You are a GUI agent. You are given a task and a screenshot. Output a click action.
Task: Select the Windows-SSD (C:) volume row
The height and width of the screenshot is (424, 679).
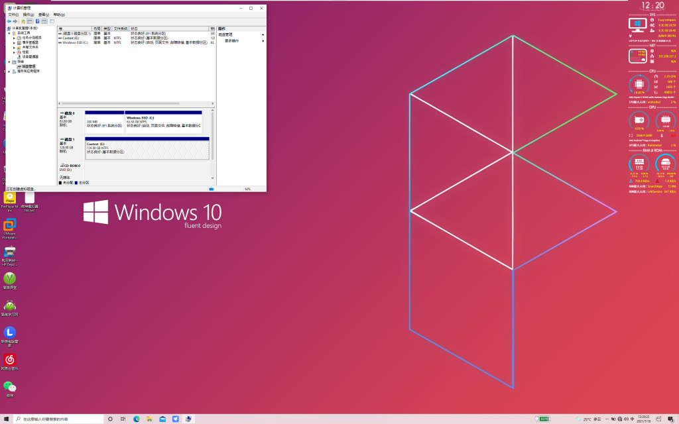(137, 42)
